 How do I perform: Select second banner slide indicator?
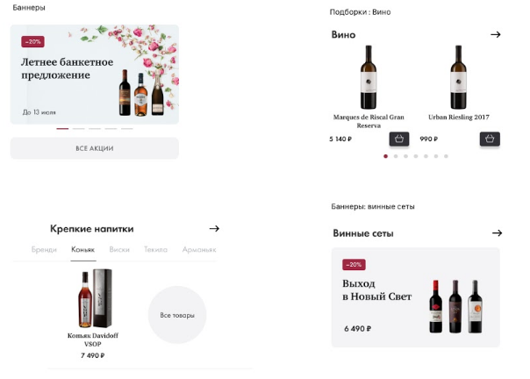pyautogui.click(x=78, y=129)
